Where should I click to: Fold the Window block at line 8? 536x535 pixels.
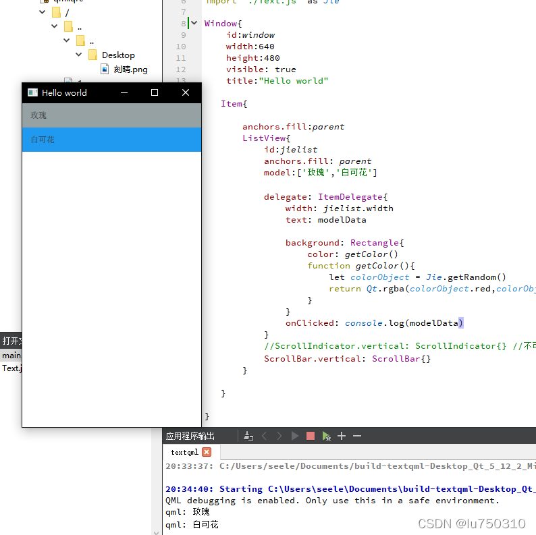(194, 23)
